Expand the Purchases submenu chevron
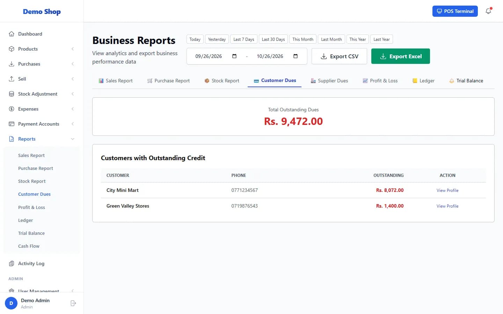 click(x=73, y=64)
